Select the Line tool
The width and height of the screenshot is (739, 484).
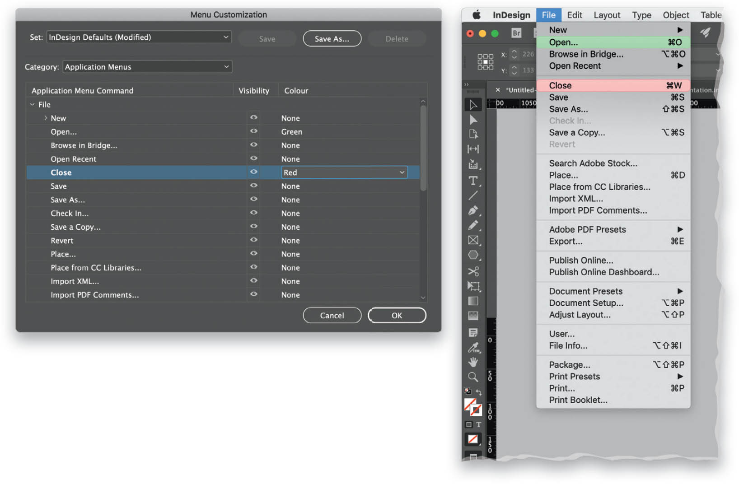473,195
